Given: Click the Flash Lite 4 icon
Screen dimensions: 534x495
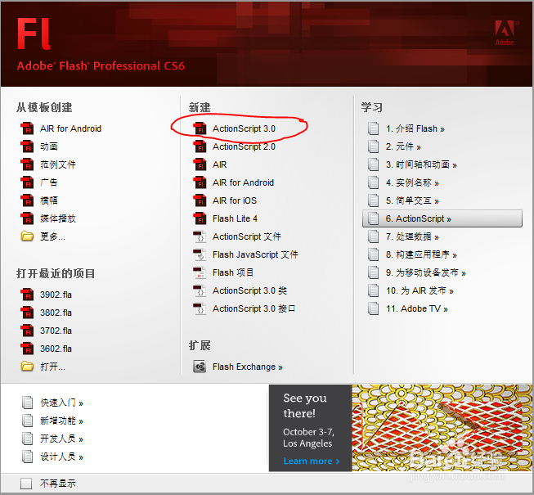Looking at the screenshot, I should (200, 218).
